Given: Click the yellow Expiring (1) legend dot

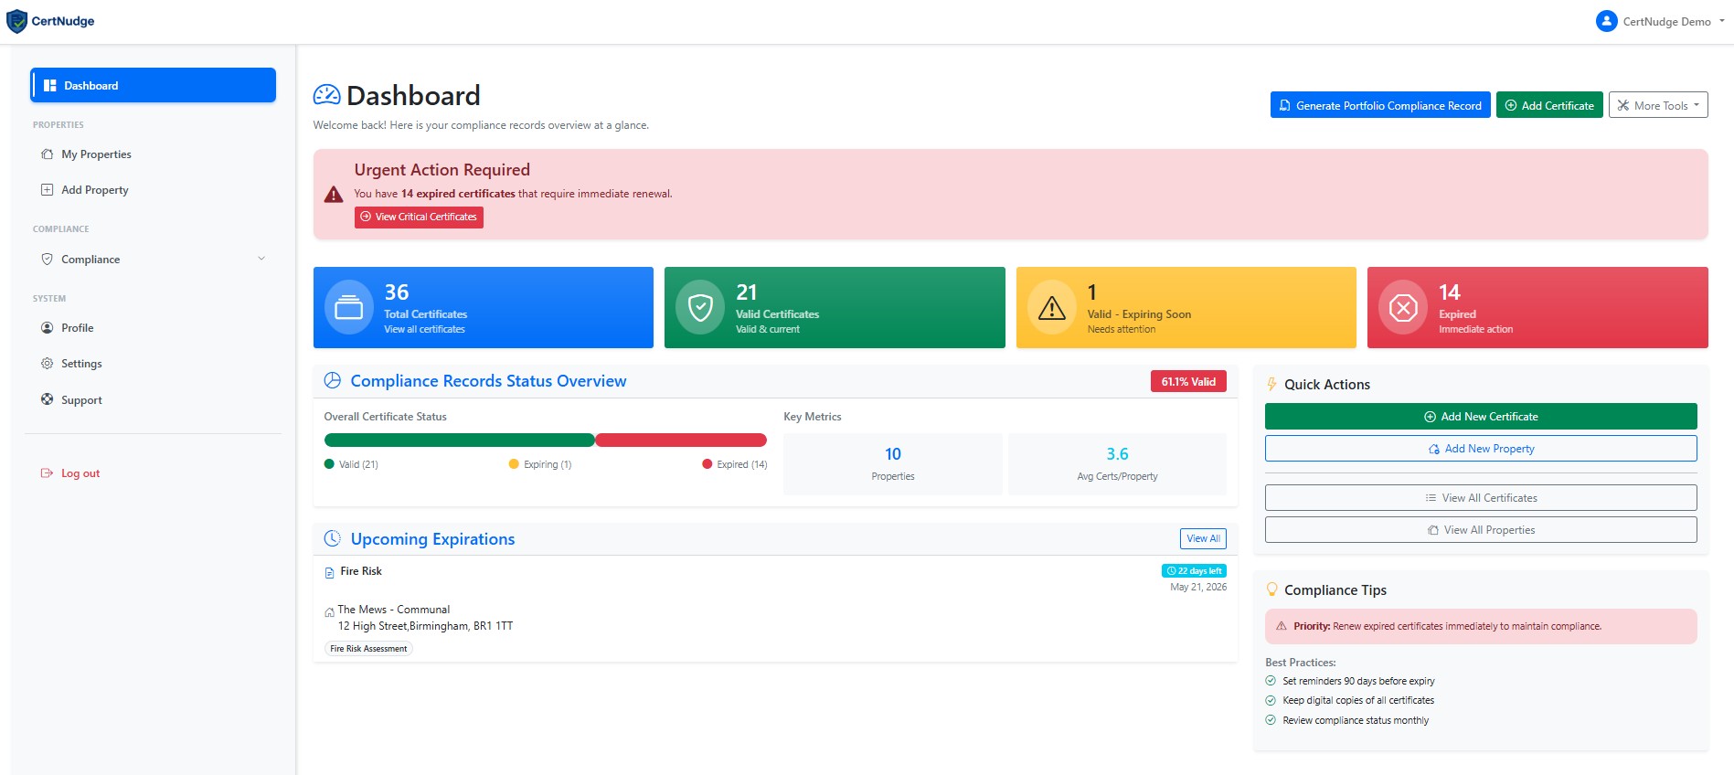Looking at the screenshot, I should click(514, 464).
